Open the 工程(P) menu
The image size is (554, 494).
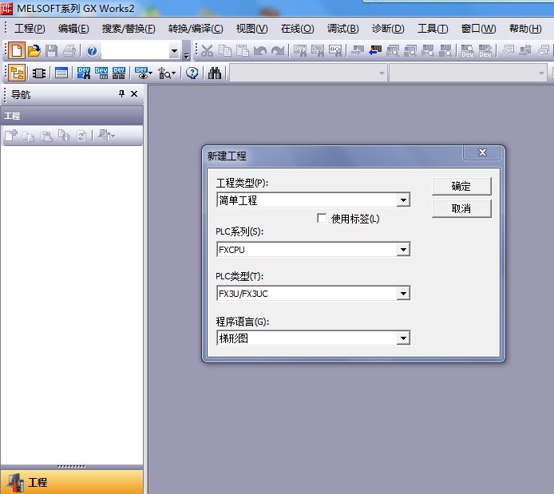coord(30,29)
